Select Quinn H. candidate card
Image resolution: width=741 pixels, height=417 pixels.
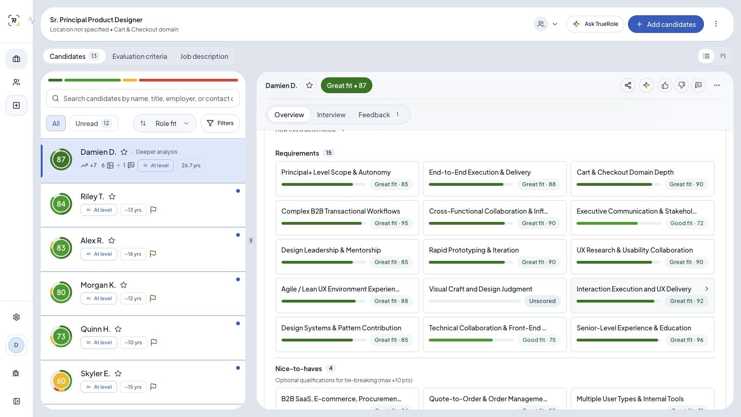(143, 338)
